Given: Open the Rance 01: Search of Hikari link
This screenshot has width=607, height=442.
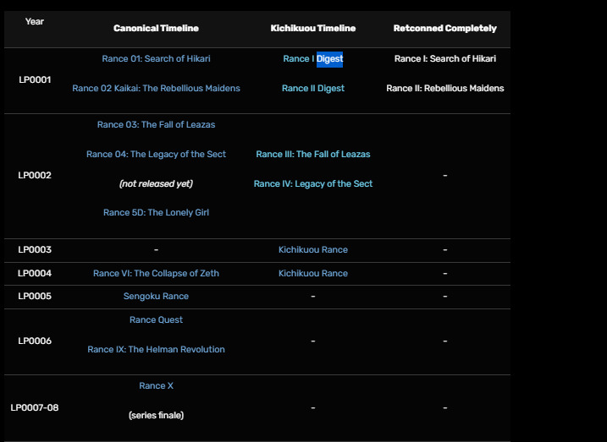Looking at the screenshot, I should pos(156,59).
